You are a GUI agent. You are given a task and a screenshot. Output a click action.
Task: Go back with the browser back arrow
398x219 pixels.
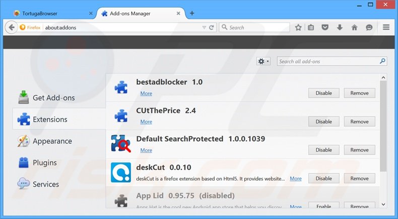point(11,27)
